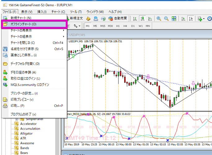This screenshot has height=155, width=212.
Task: Choose 画像として保存 entry
Action: tap(34, 55)
